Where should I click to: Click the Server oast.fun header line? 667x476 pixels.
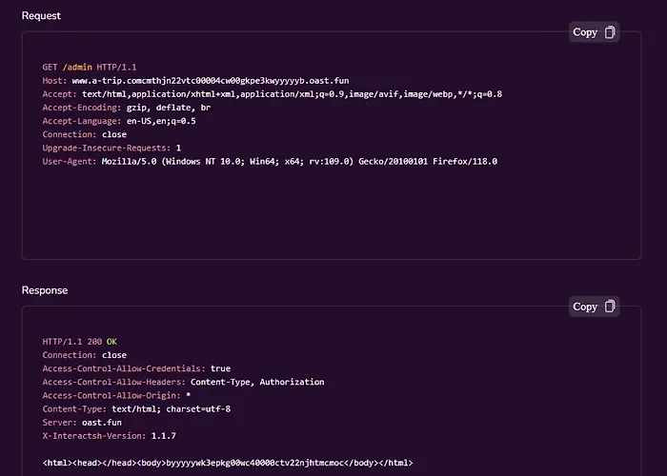tap(82, 423)
